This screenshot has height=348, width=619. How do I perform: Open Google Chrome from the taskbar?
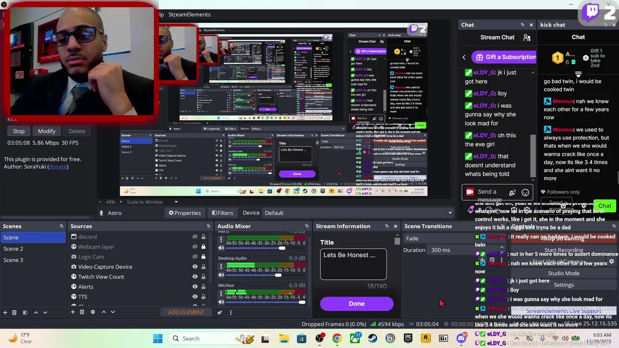[337, 338]
